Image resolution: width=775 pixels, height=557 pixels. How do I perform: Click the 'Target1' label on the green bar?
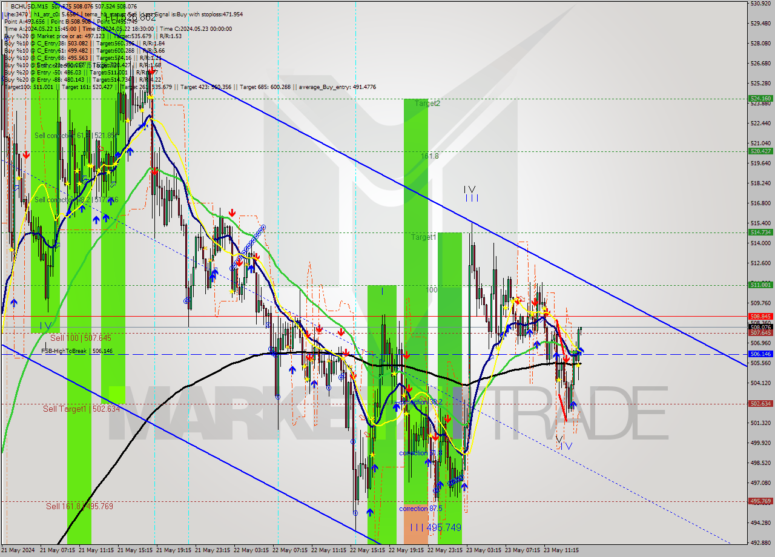pos(424,237)
